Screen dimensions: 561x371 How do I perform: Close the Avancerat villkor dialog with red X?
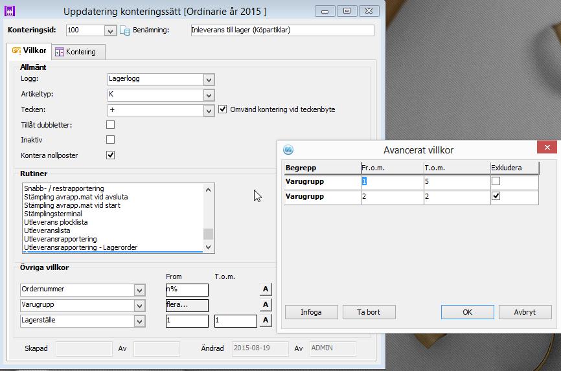(547, 147)
